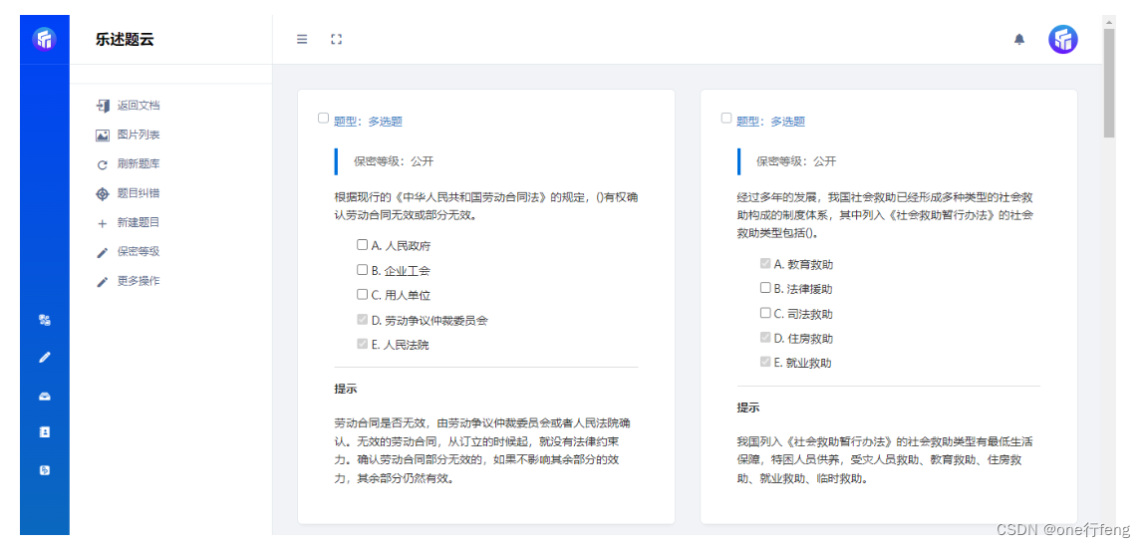Toggle option E. 就业救助
Screen dimensions: 1145x548
(x=764, y=362)
